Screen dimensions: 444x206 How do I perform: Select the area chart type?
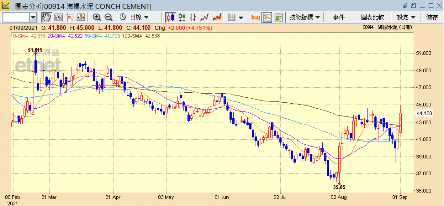pyautogui.click(x=216, y=17)
